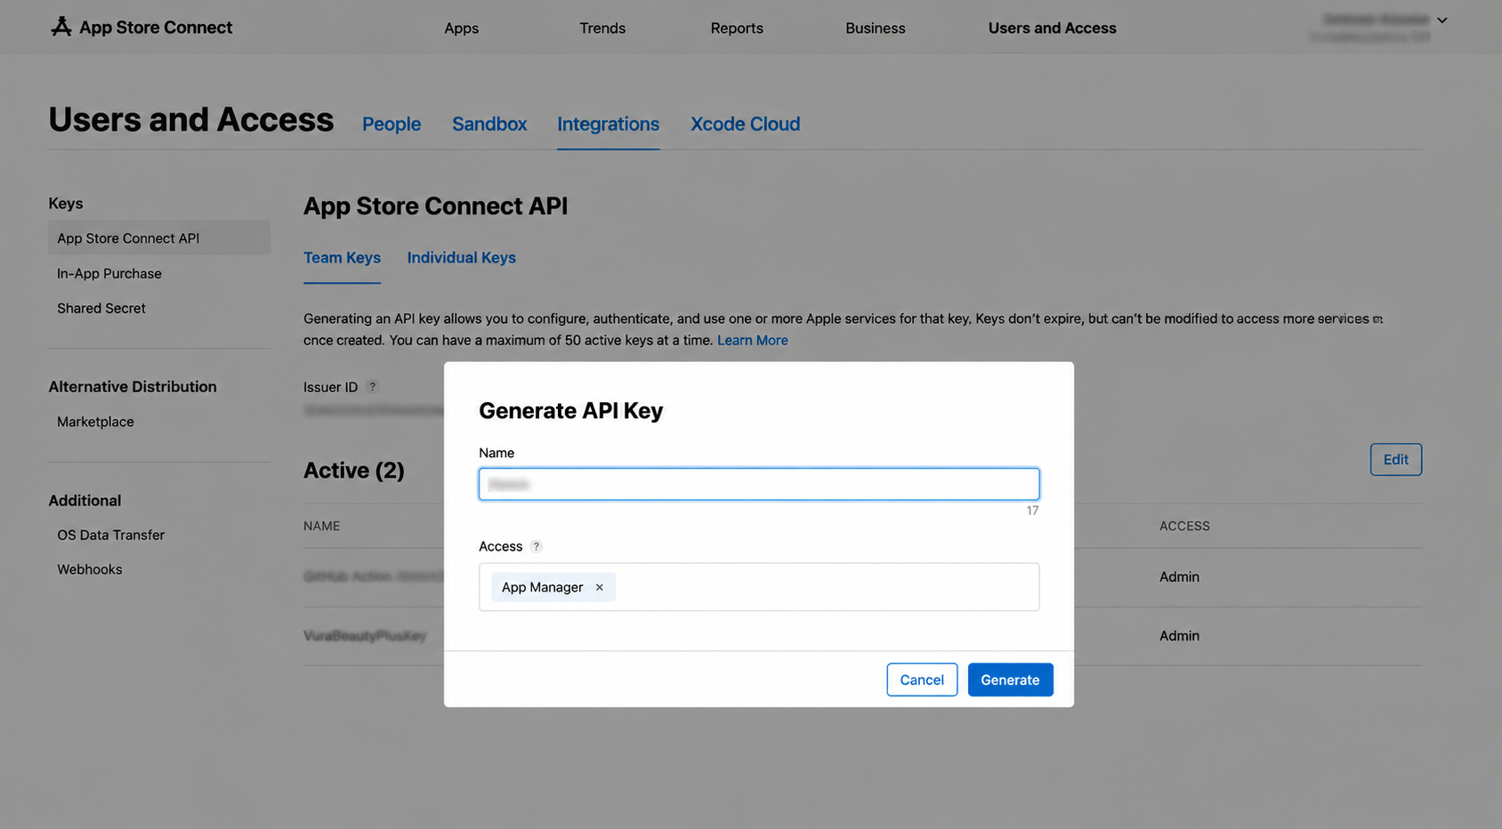Click the App Store Connect logo icon
The height and width of the screenshot is (829, 1502).
click(61, 27)
